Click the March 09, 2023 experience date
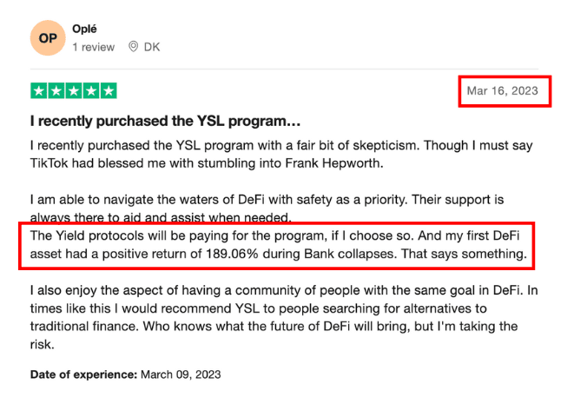 181,374
